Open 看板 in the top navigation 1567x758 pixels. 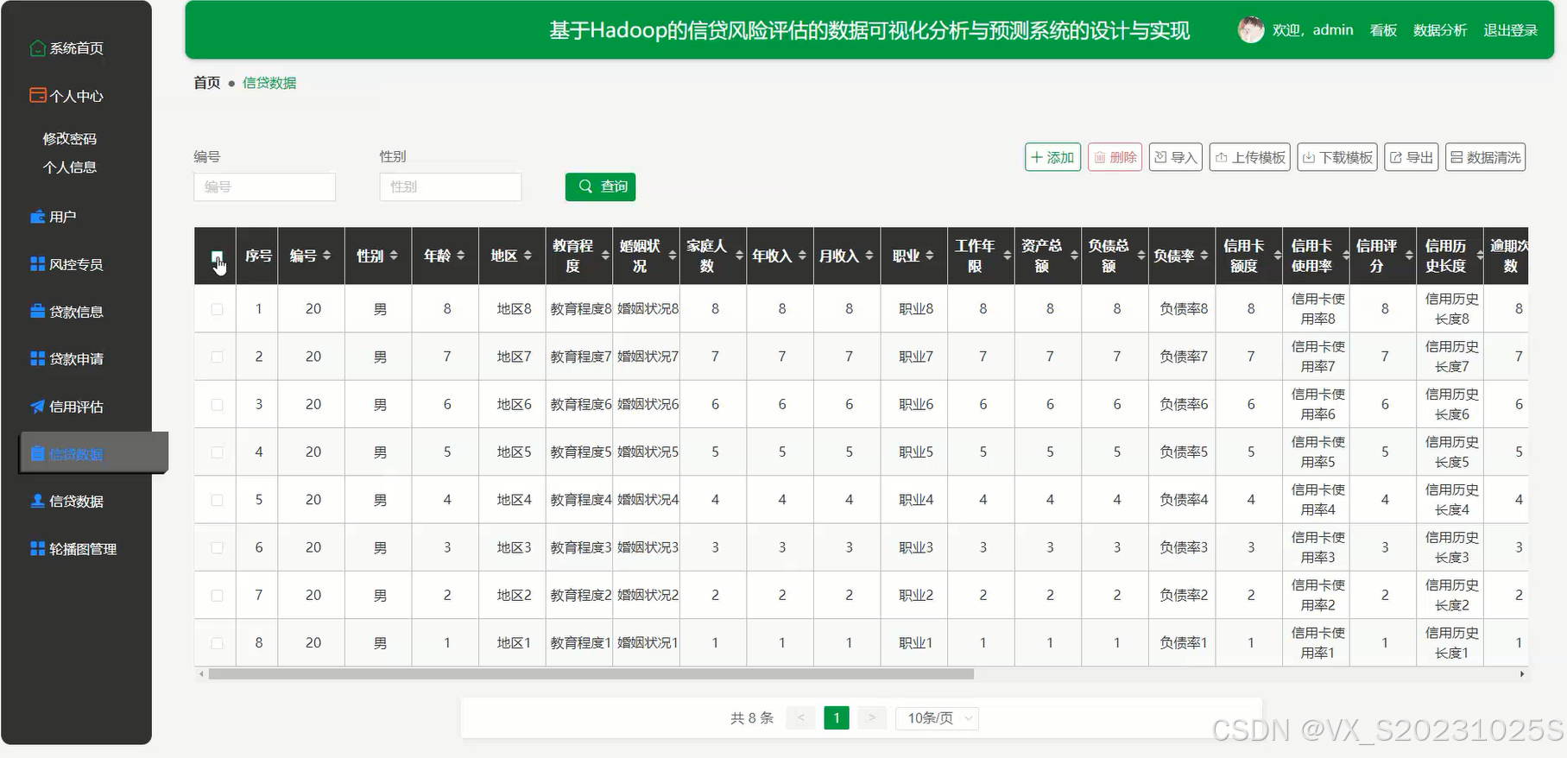1383,30
